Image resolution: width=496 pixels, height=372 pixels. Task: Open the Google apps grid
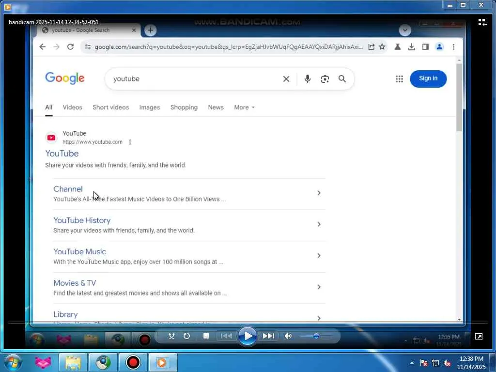399,79
